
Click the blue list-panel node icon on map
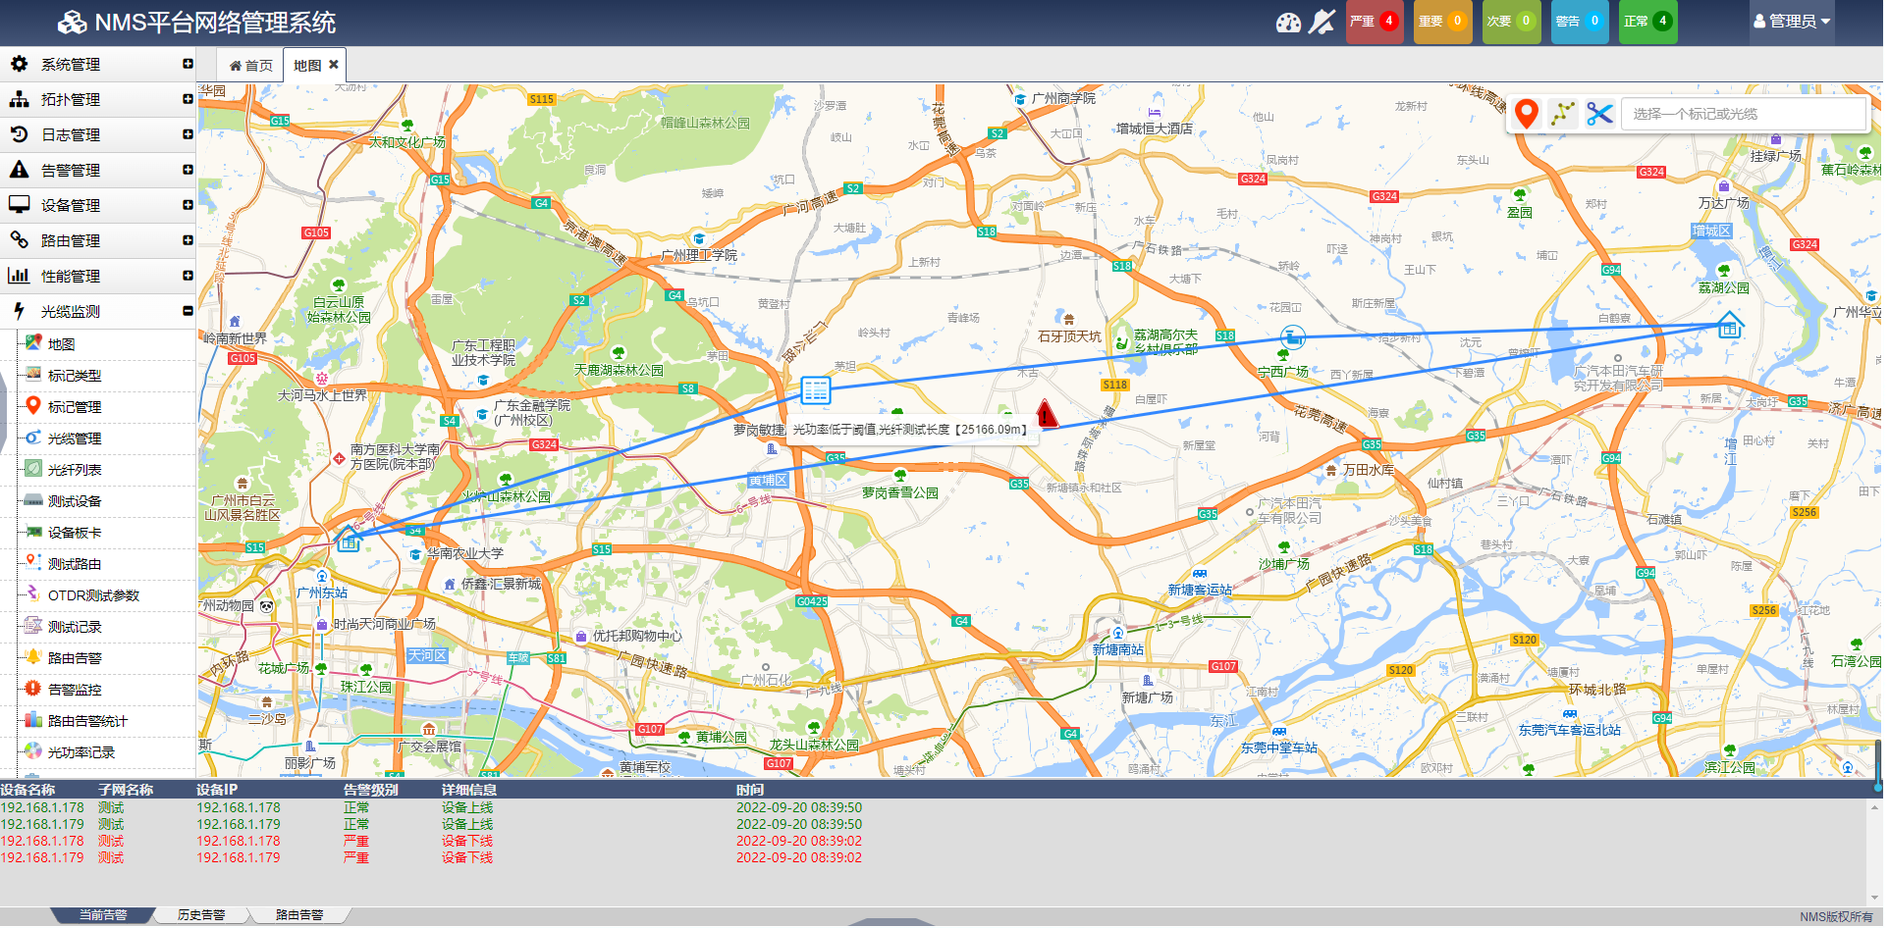[815, 390]
